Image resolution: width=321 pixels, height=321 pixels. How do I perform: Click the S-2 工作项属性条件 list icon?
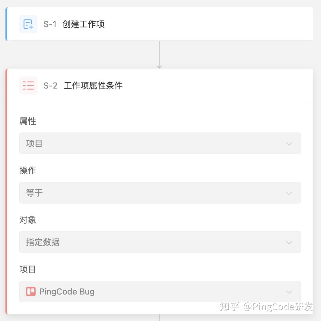tap(28, 85)
